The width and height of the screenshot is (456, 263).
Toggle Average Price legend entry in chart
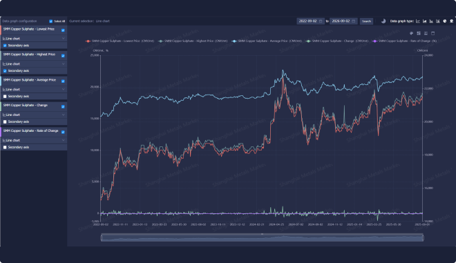coord(267,41)
